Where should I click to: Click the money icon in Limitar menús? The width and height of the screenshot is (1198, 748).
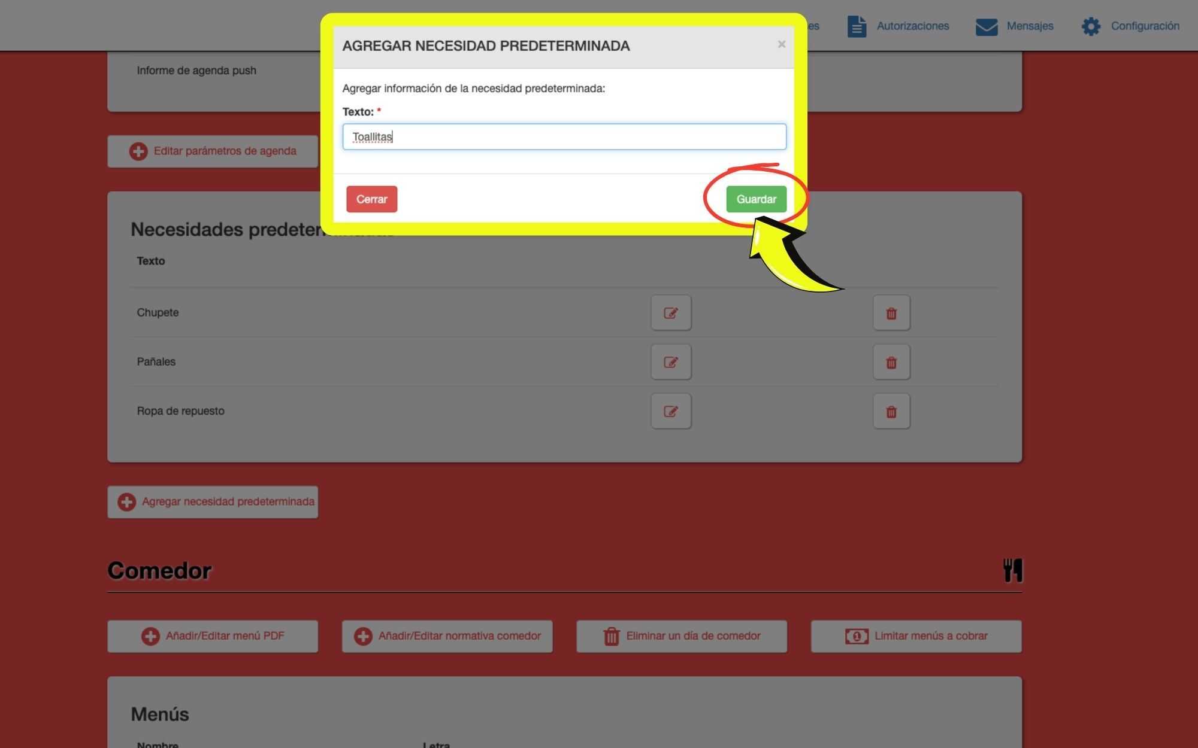pos(857,636)
